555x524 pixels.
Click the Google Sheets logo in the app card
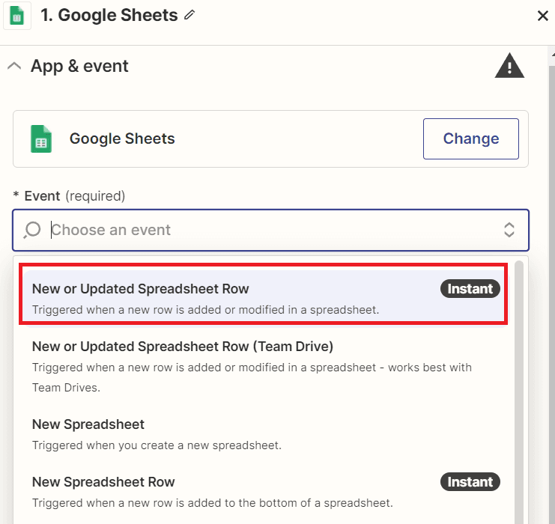tap(41, 138)
